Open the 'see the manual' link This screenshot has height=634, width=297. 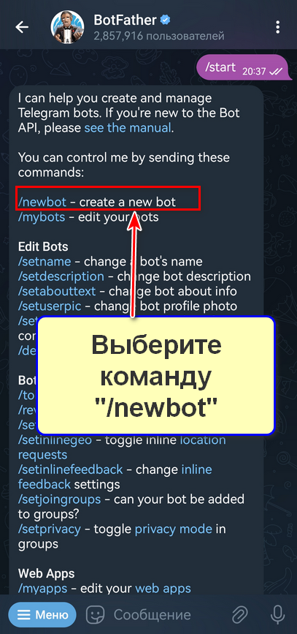[x=128, y=128]
